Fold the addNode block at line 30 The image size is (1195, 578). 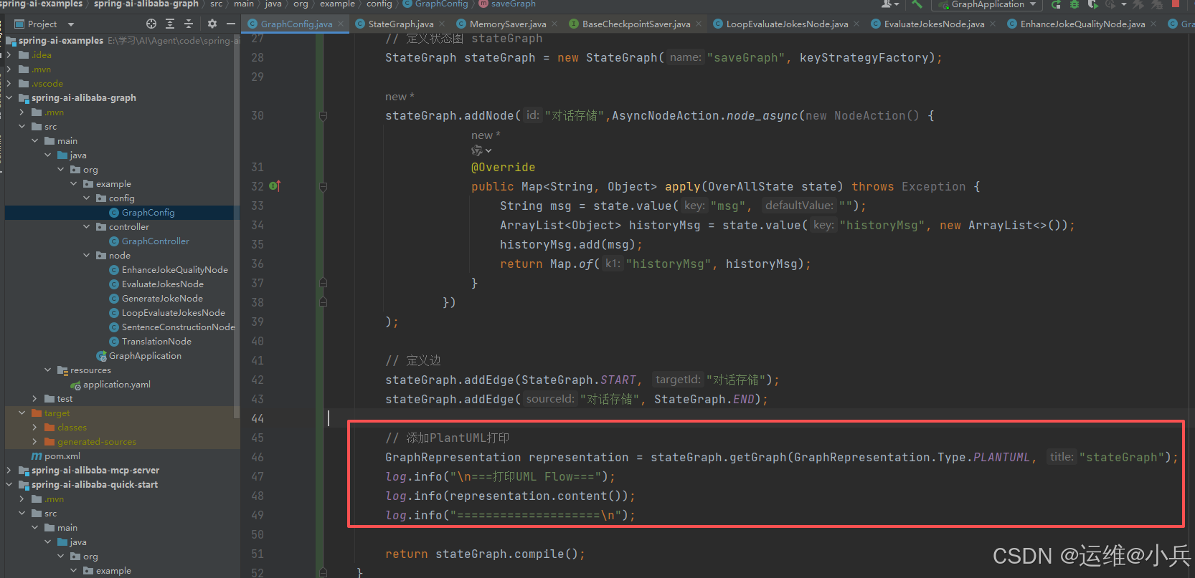[323, 115]
